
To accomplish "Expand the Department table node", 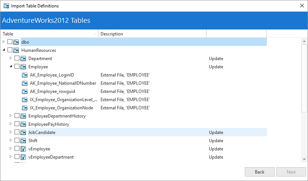I will tap(10, 58).
